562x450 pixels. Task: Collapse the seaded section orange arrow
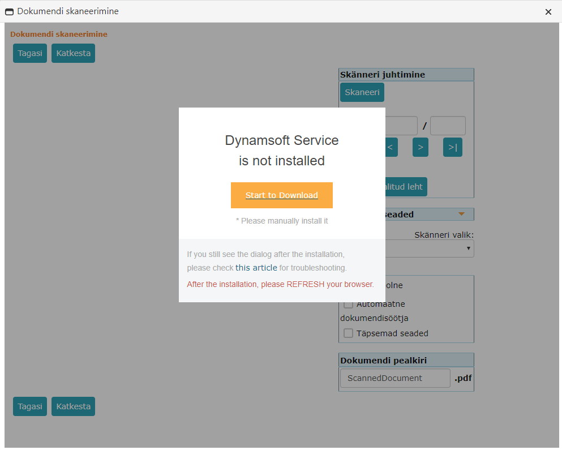pos(461,214)
